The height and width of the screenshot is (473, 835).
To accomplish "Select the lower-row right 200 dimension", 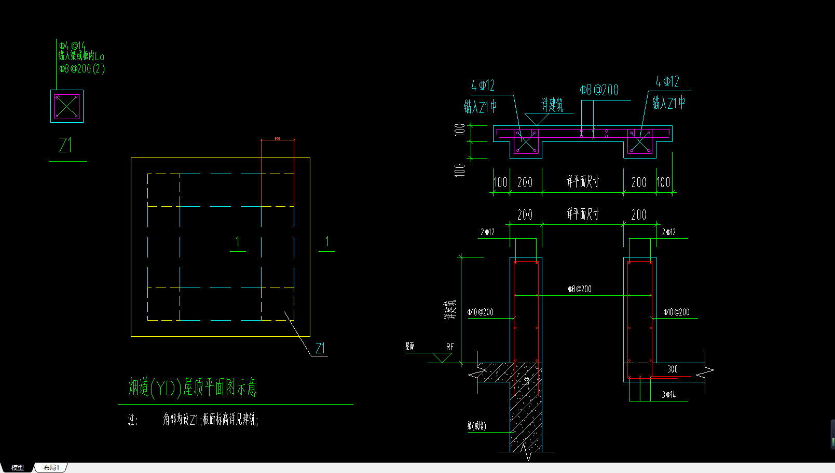I will click(639, 215).
